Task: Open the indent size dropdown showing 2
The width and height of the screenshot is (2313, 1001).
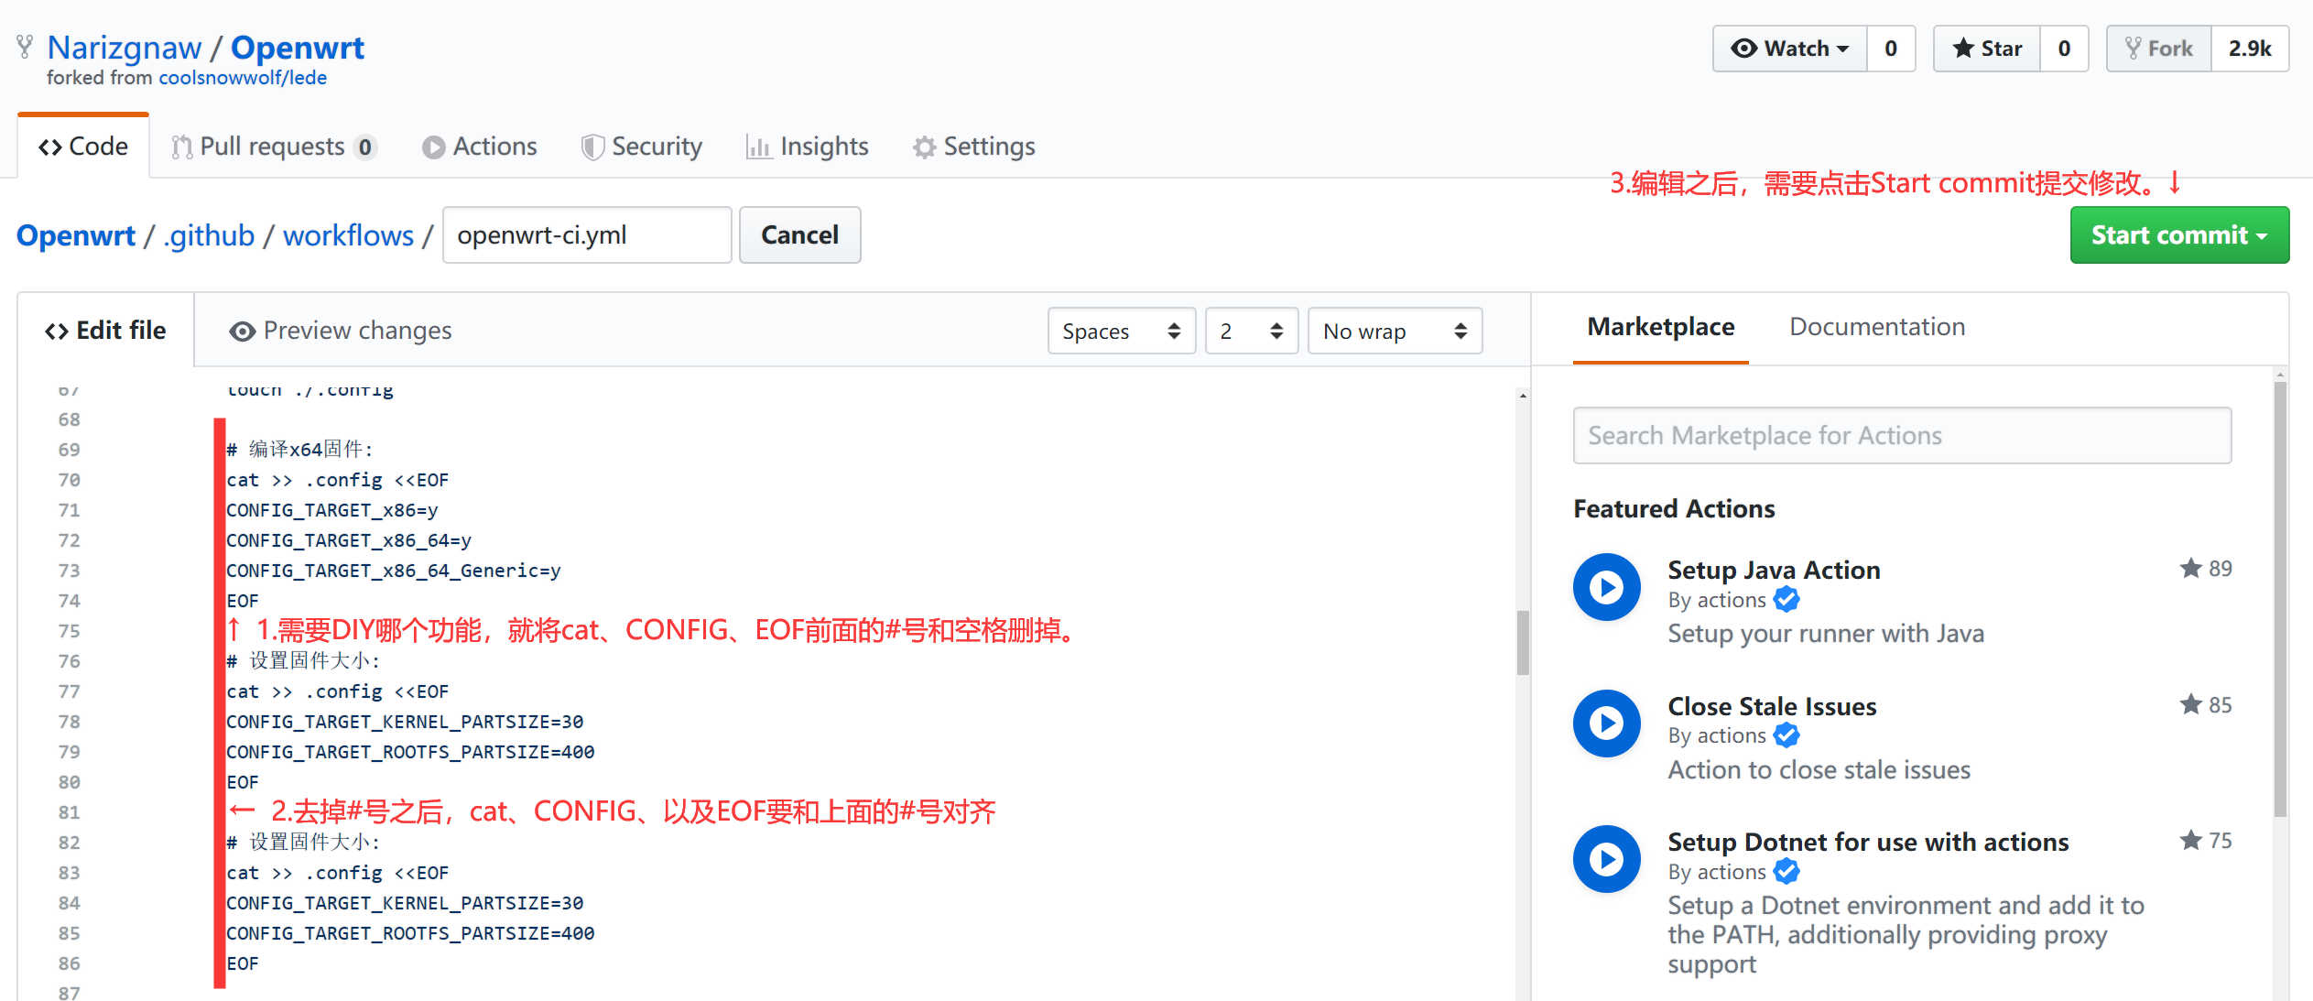Action: click(x=1251, y=331)
